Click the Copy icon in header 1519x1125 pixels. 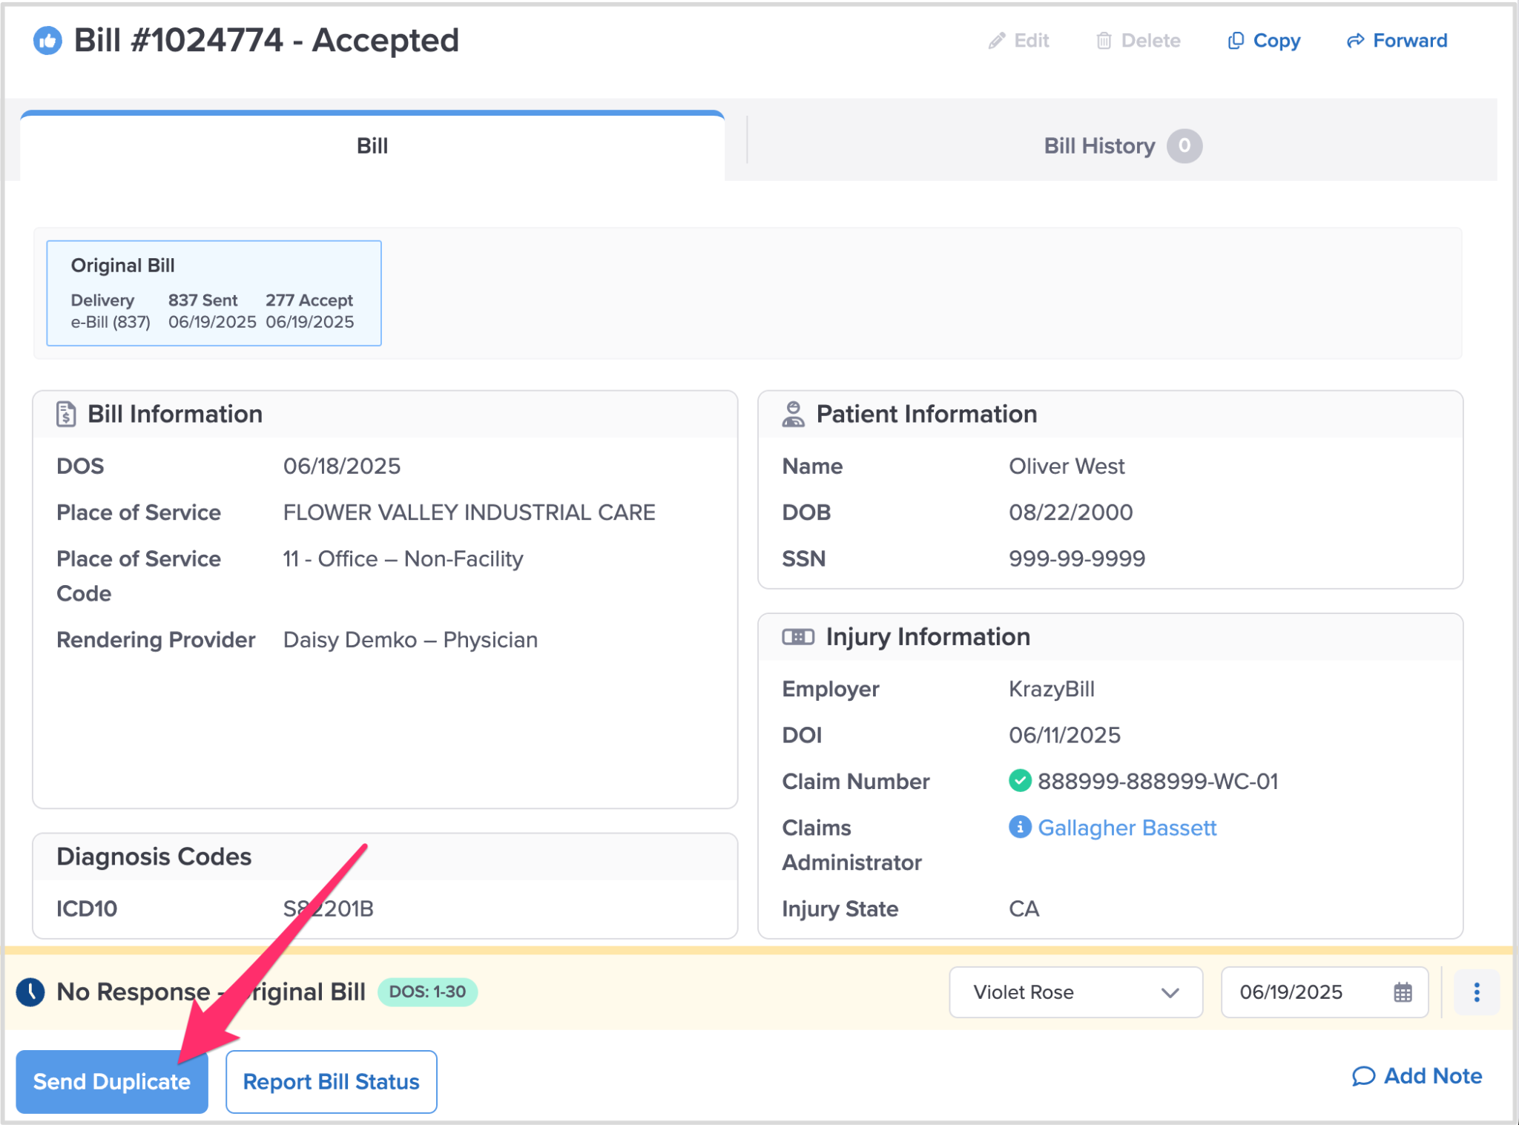(x=1236, y=41)
